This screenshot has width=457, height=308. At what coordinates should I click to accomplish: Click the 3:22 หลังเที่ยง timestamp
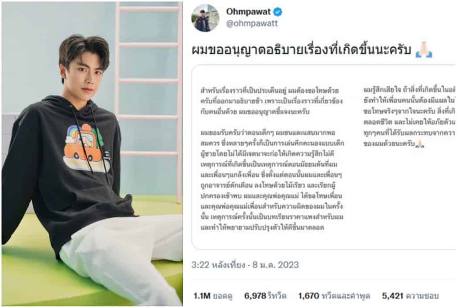point(218,265)
